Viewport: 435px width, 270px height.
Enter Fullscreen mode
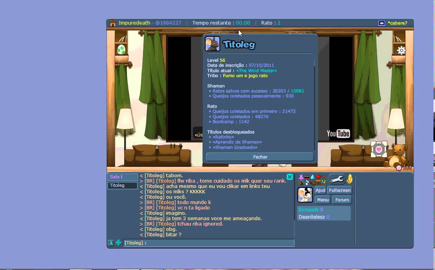340,190
